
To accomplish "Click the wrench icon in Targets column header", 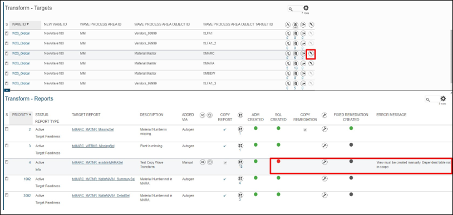I will point(311,24).
